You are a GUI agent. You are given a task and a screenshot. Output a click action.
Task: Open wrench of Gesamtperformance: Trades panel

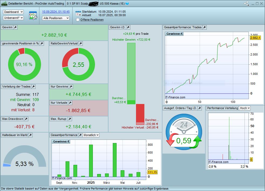(x=205, y=27)
